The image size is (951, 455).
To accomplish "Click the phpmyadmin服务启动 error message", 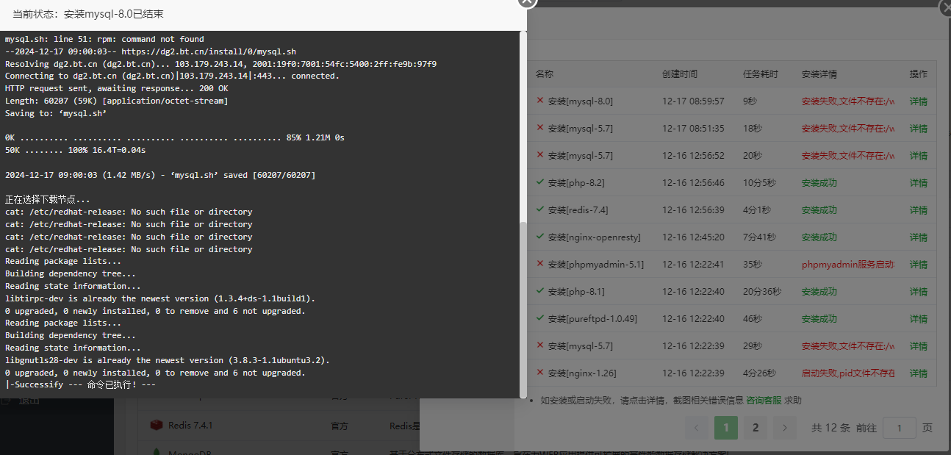I will 848,265.
